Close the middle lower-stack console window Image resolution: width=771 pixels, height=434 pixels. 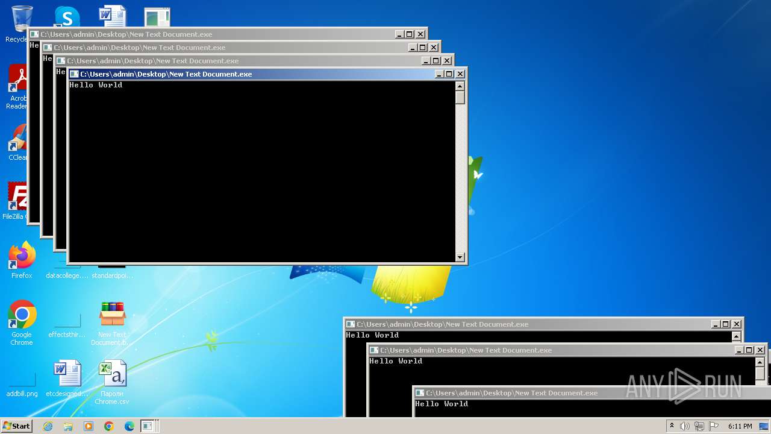(x=760, y=350)
